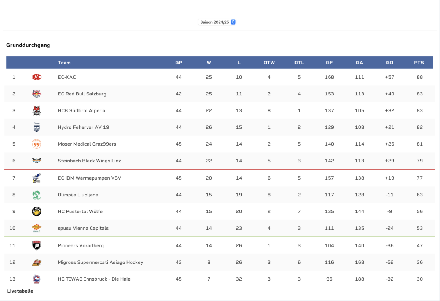Click the Grunddurchgang section heading

pos(28,45)
